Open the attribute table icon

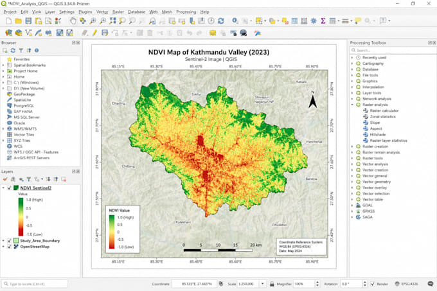click(294, 21)
